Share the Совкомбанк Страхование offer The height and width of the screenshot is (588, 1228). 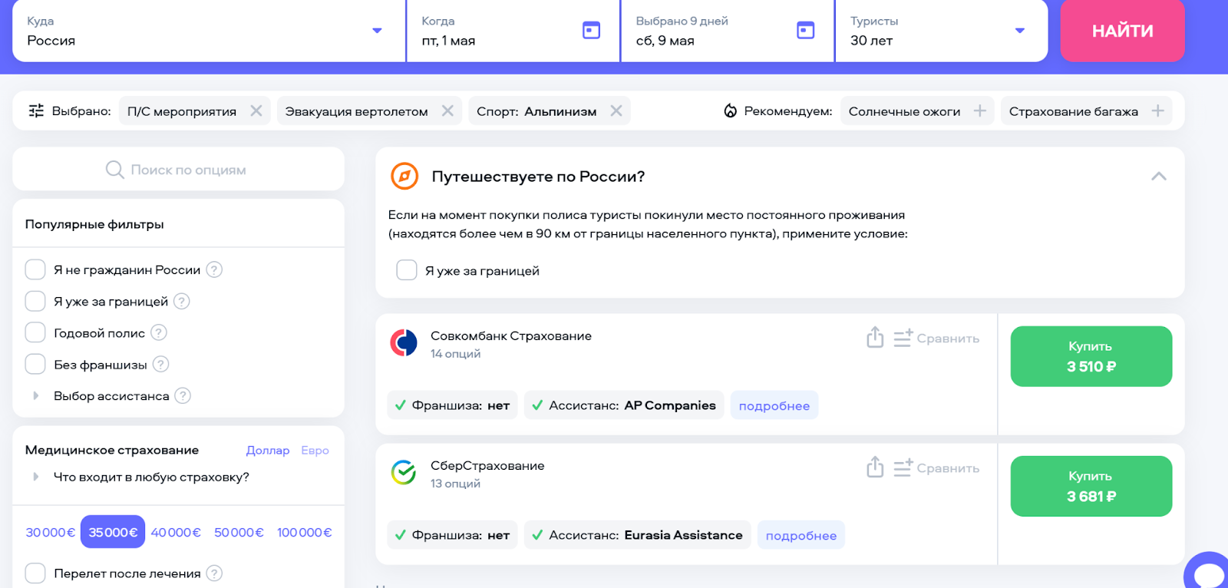click(875, 337)
